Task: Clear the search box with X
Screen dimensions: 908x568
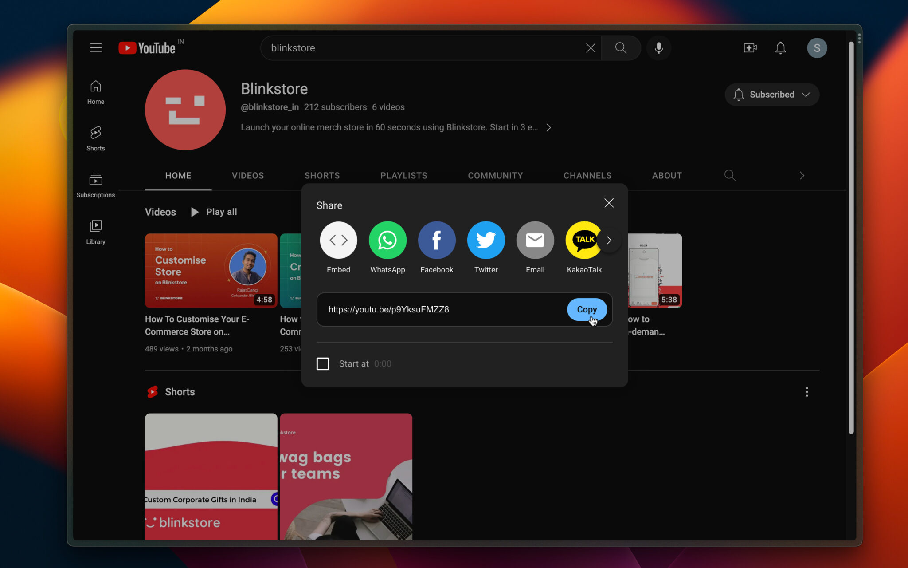Action: pyautogui.click(x=591, y=48)
